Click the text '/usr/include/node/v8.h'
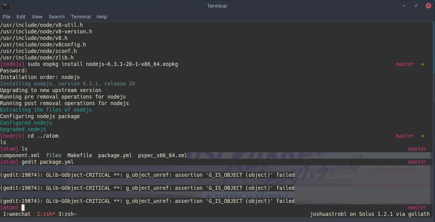435x222 pixels. tap(34, 38)
